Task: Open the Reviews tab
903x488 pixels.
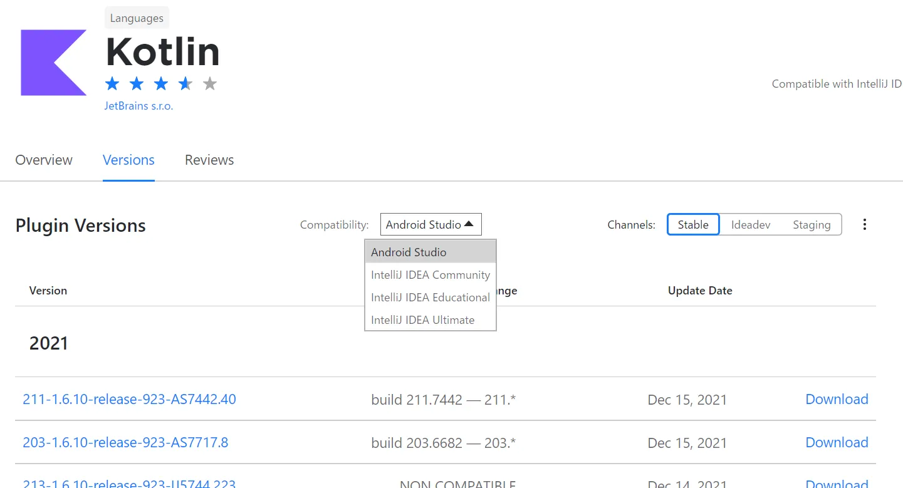Action: tap(209, 160)
